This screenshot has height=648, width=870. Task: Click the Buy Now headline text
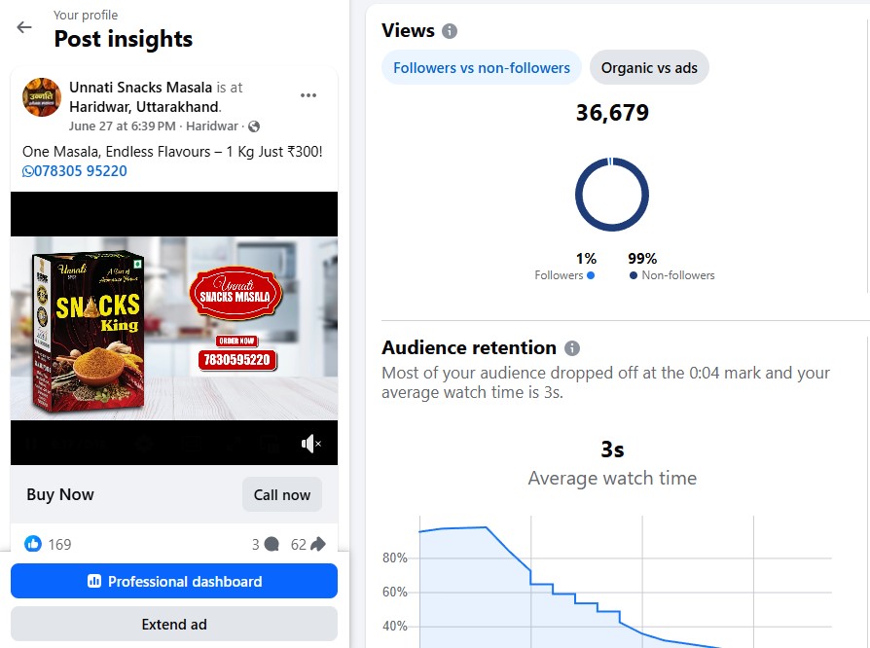click(x=60, y=494)
